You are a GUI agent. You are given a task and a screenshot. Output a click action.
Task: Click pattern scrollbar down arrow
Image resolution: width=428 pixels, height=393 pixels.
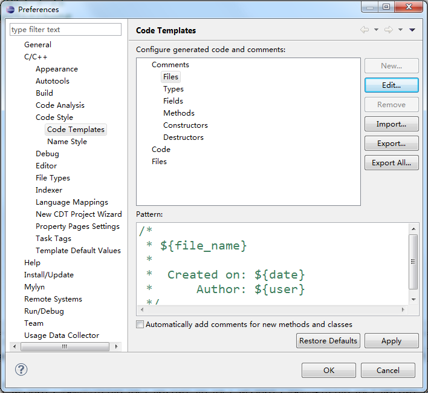(413, 300)
